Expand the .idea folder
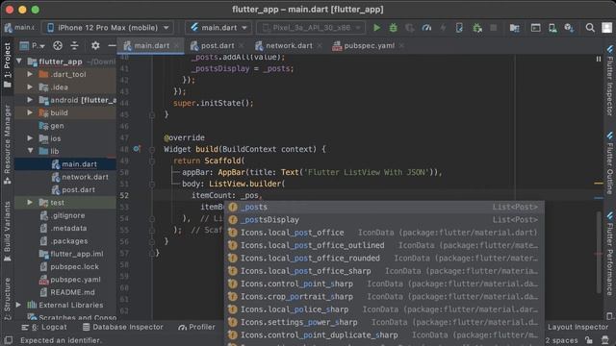Viewport: 616px width, 346px height. tap(30, 86)
